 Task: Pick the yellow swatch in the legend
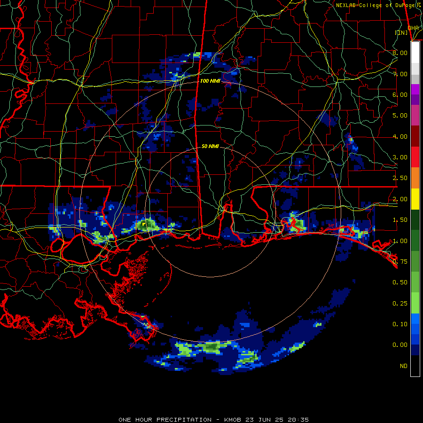coord(415,199)
